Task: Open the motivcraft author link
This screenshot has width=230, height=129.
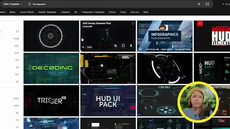Action: point(87,27)
